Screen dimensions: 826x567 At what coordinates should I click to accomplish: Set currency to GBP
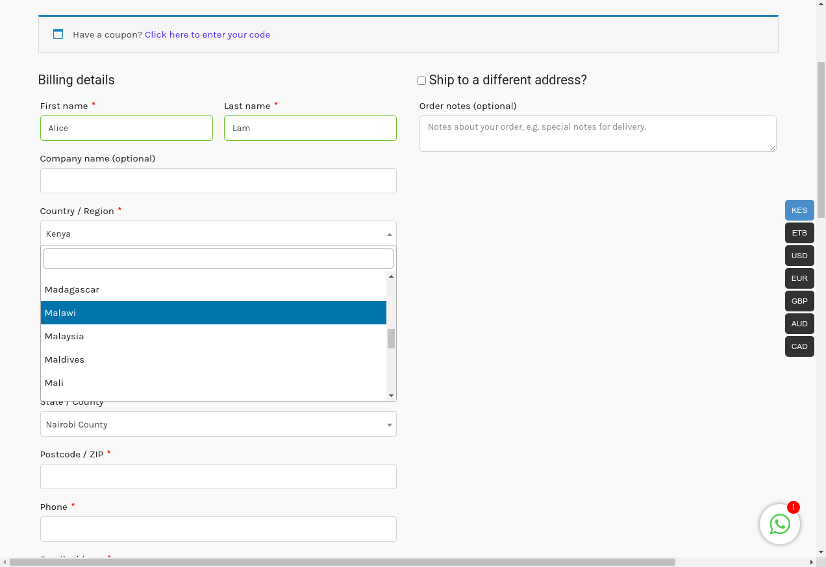pyautogui.click(x=799, y=301)
